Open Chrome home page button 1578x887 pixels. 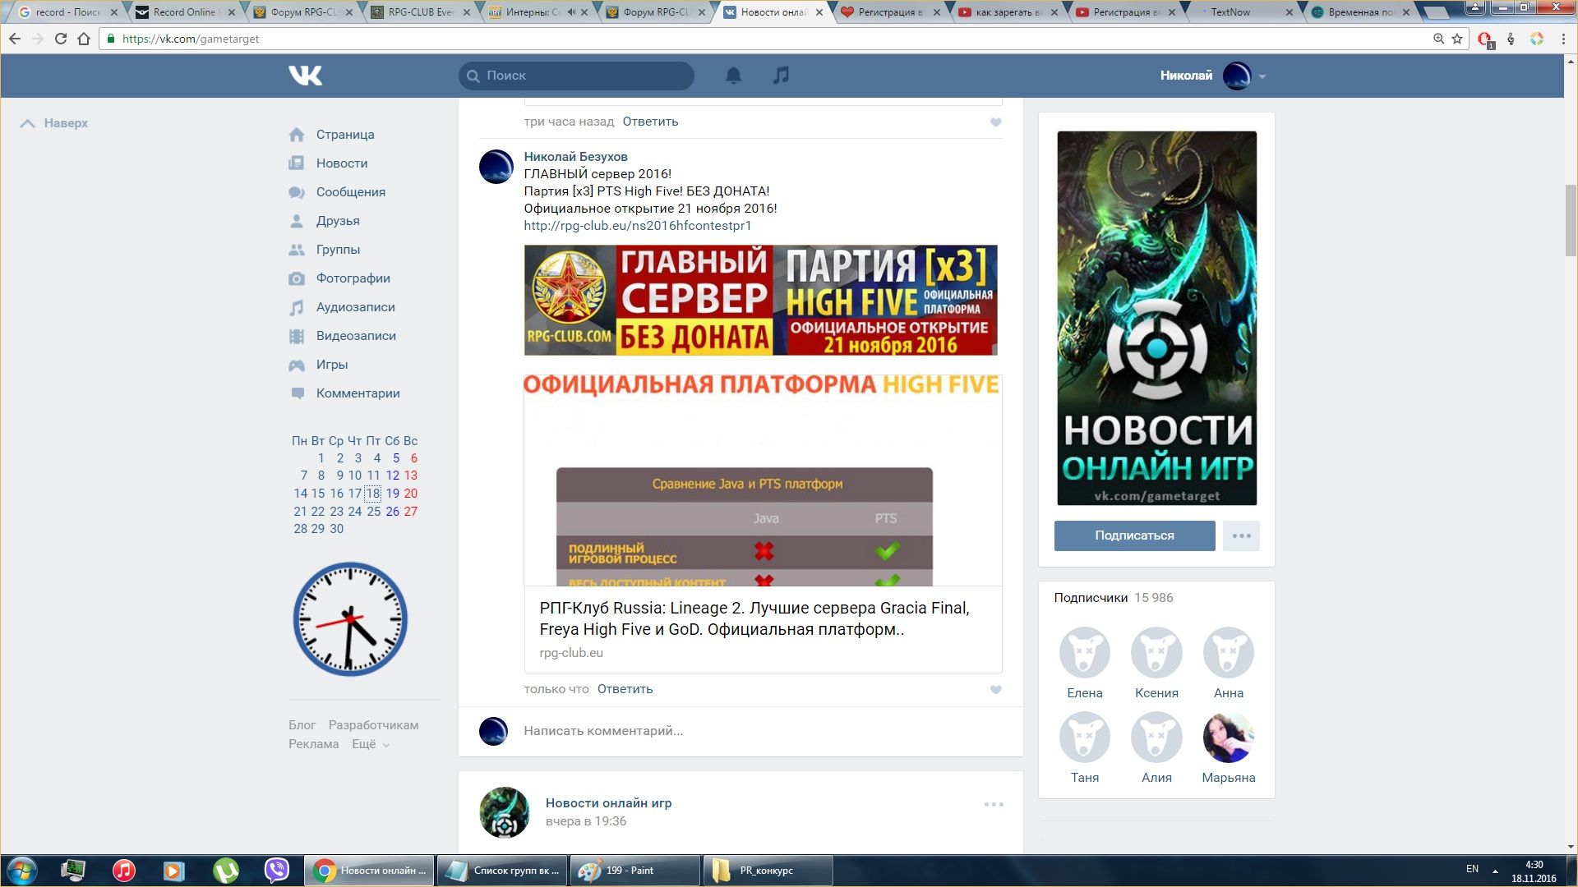point(83,39)
